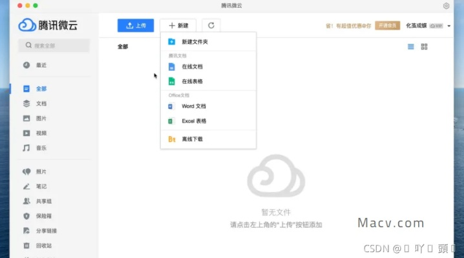Open 笔记 notes in sidebar
The image size is (464, 258).
tap(41, 186)
